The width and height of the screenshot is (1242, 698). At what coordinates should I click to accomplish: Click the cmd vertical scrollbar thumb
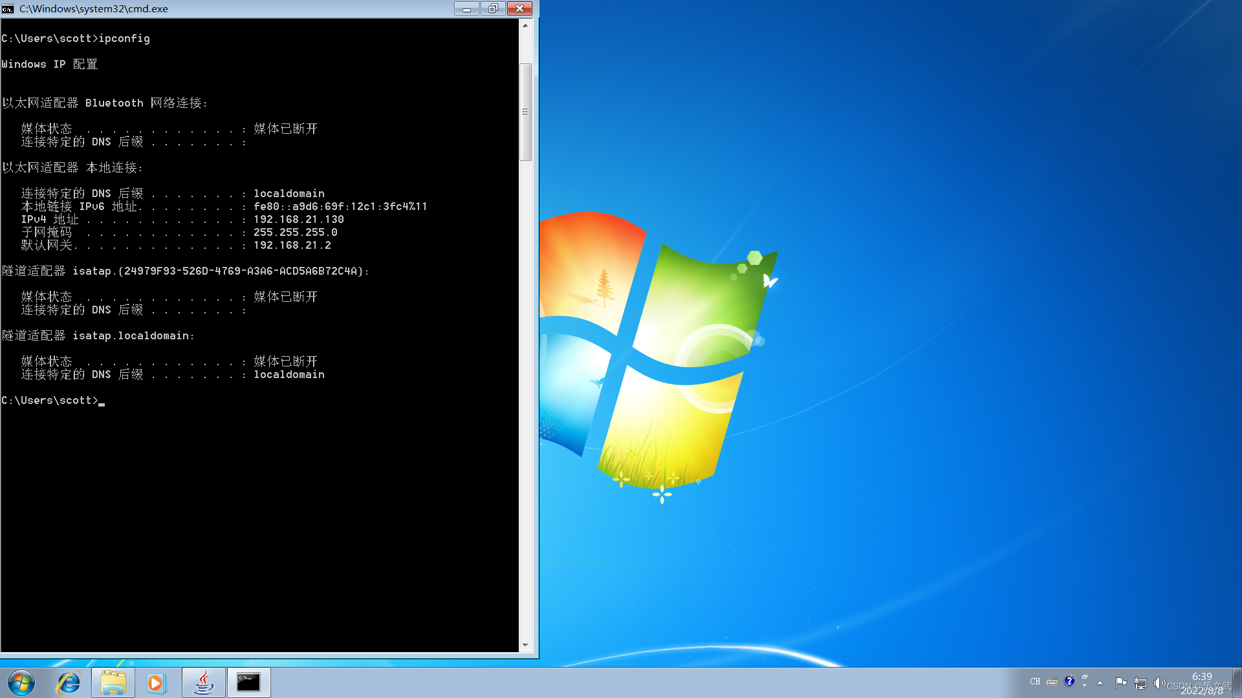point(525,112)
